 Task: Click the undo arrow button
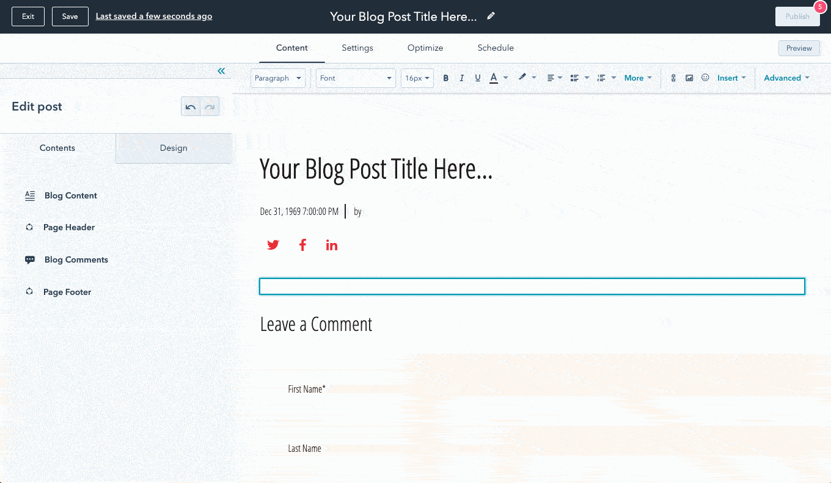pyautogui.click(x=191, y=107)
